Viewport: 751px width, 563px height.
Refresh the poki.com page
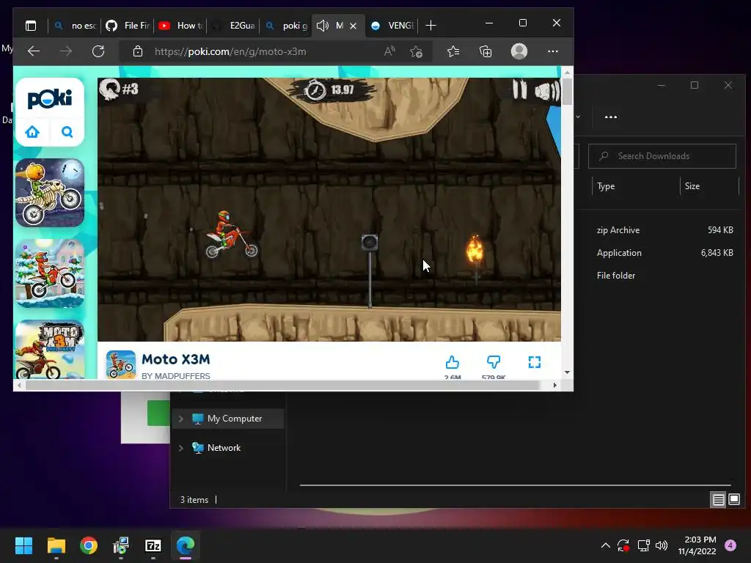(x=98, y=51)
